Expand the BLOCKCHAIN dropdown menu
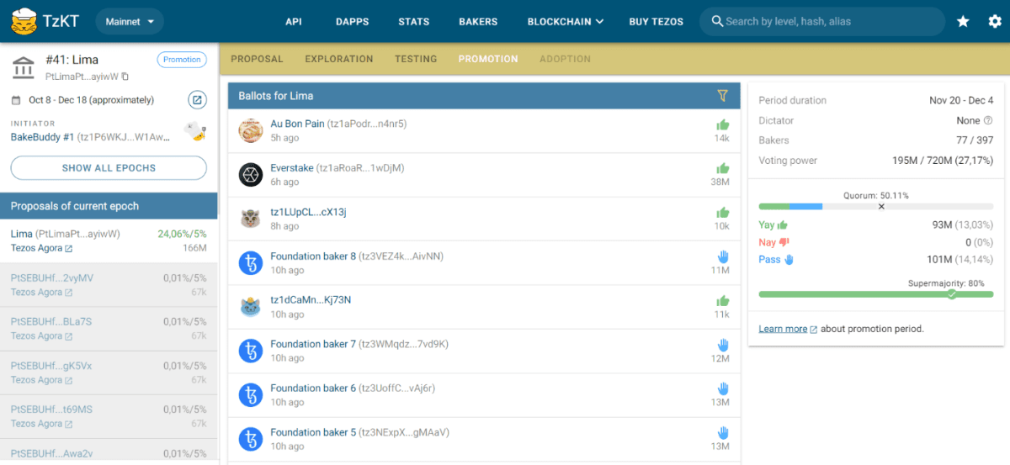Screen dimensions: 1010x465 pyautogui.click(x=566, y=21)
